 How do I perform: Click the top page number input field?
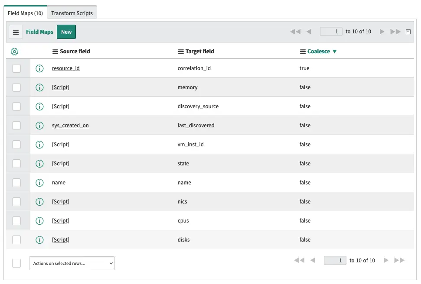coord(331,32)
